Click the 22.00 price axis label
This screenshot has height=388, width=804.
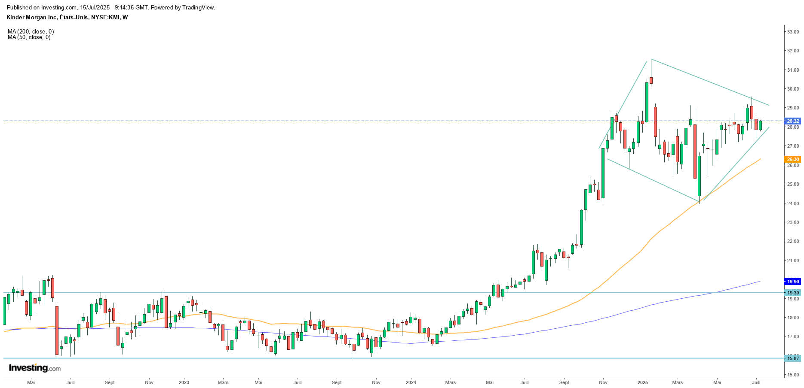click(793, 241)
